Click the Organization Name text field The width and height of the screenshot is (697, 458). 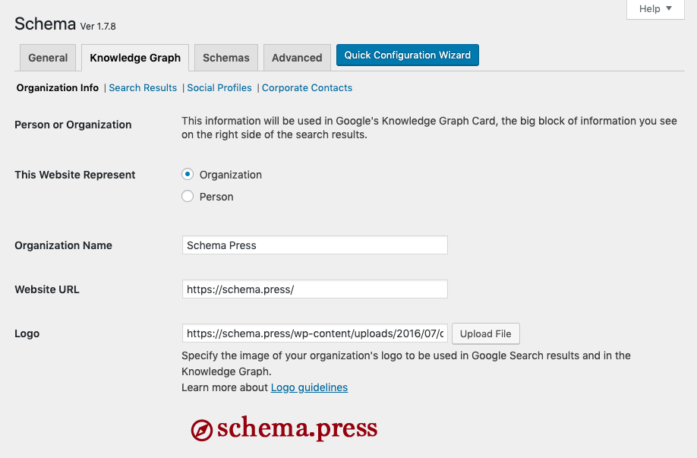[315, 245]
